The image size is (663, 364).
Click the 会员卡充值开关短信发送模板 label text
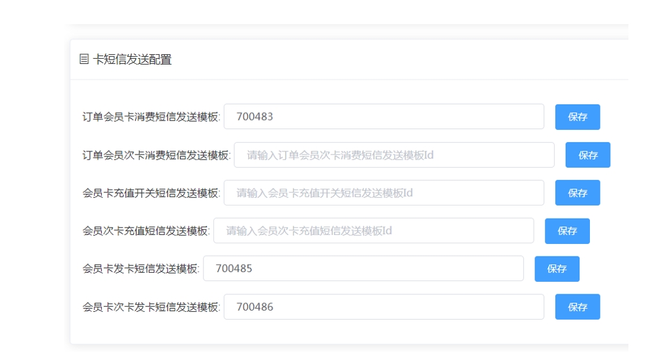tap(151, 193)
